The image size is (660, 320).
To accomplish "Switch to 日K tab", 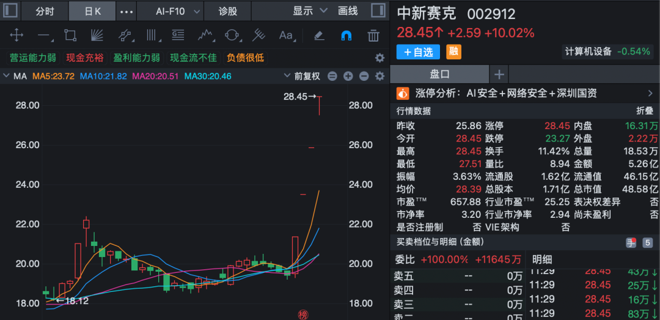I will [x=92, y=12].
